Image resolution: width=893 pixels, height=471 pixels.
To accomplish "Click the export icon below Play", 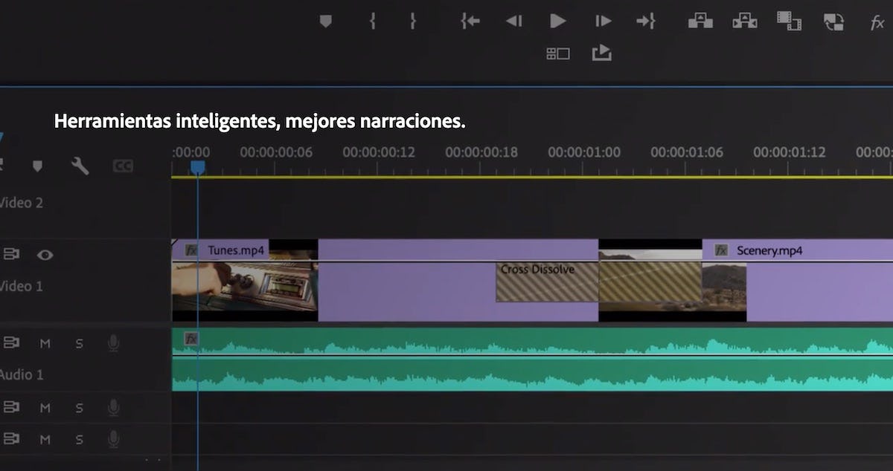I will 601,53.
